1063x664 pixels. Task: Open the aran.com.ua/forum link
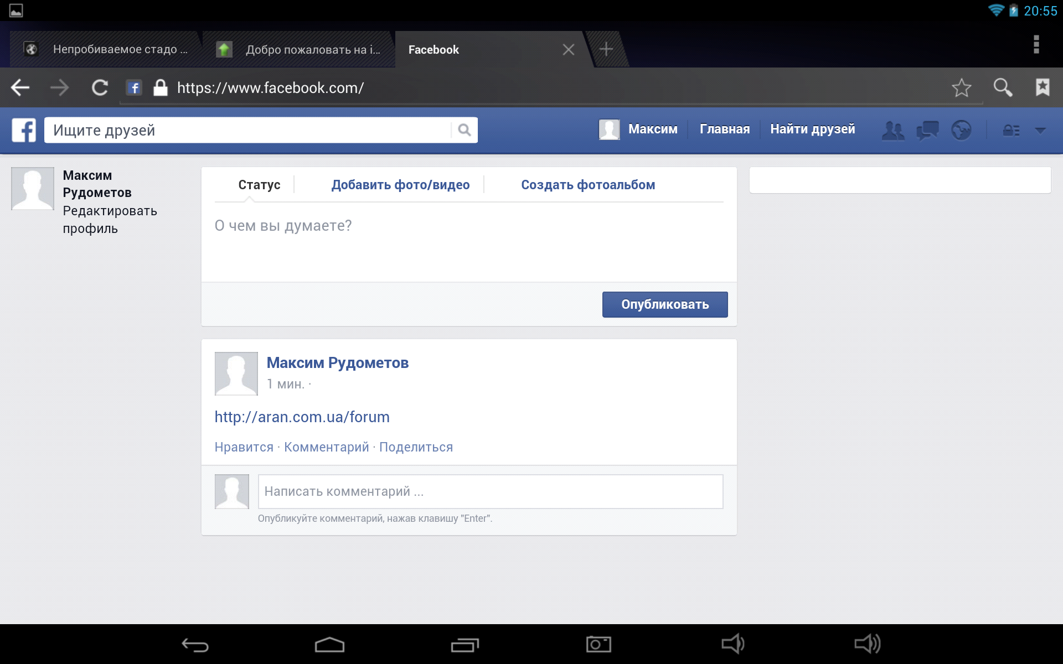(302, 417)
